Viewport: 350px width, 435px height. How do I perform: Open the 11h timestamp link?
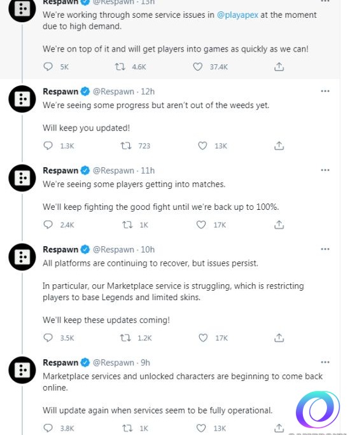tap(148, 170)
